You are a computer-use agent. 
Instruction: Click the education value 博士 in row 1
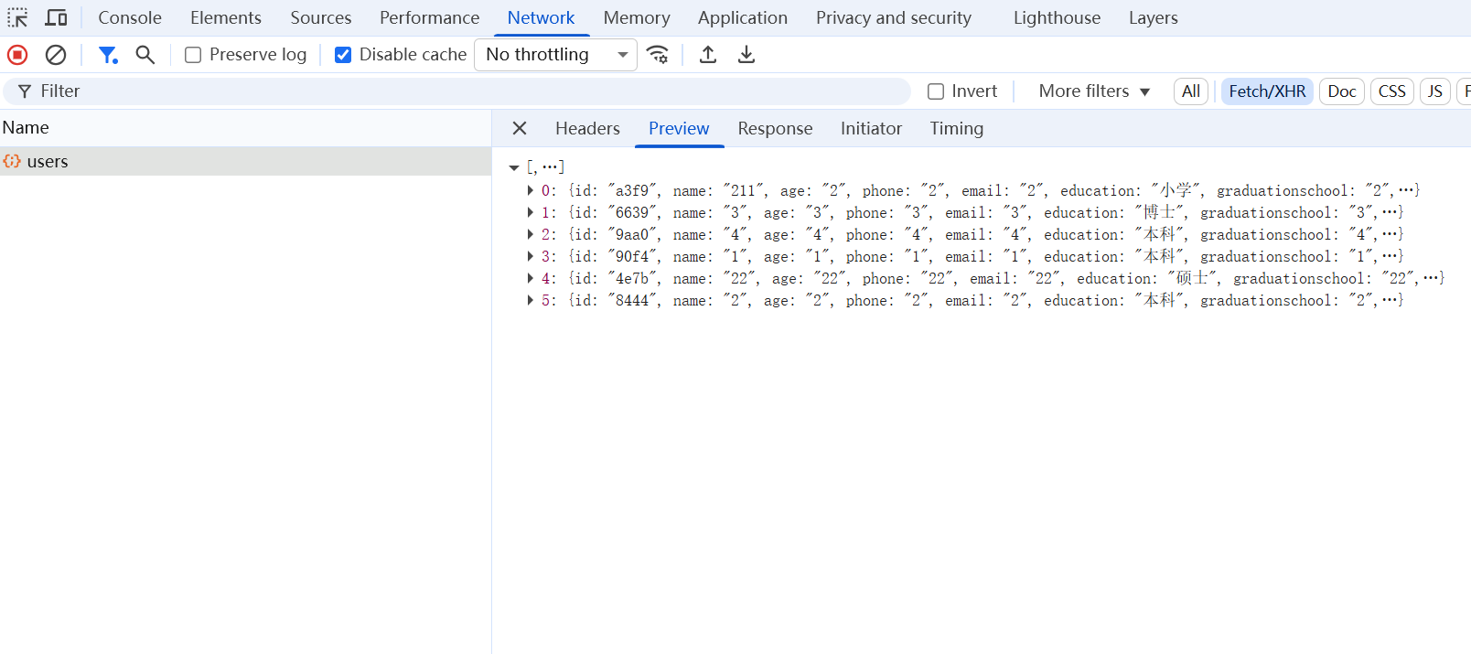[x=1160, y=212]
